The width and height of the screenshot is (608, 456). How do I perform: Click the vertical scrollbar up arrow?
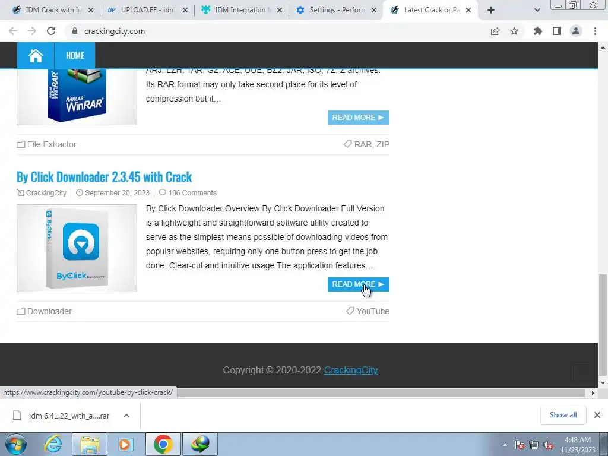click(603, 47)
